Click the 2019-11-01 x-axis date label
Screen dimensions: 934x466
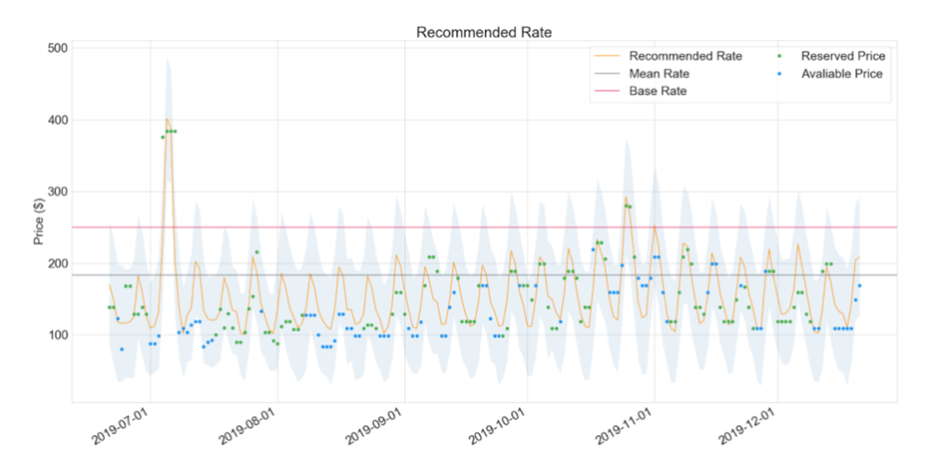(625, 426)
